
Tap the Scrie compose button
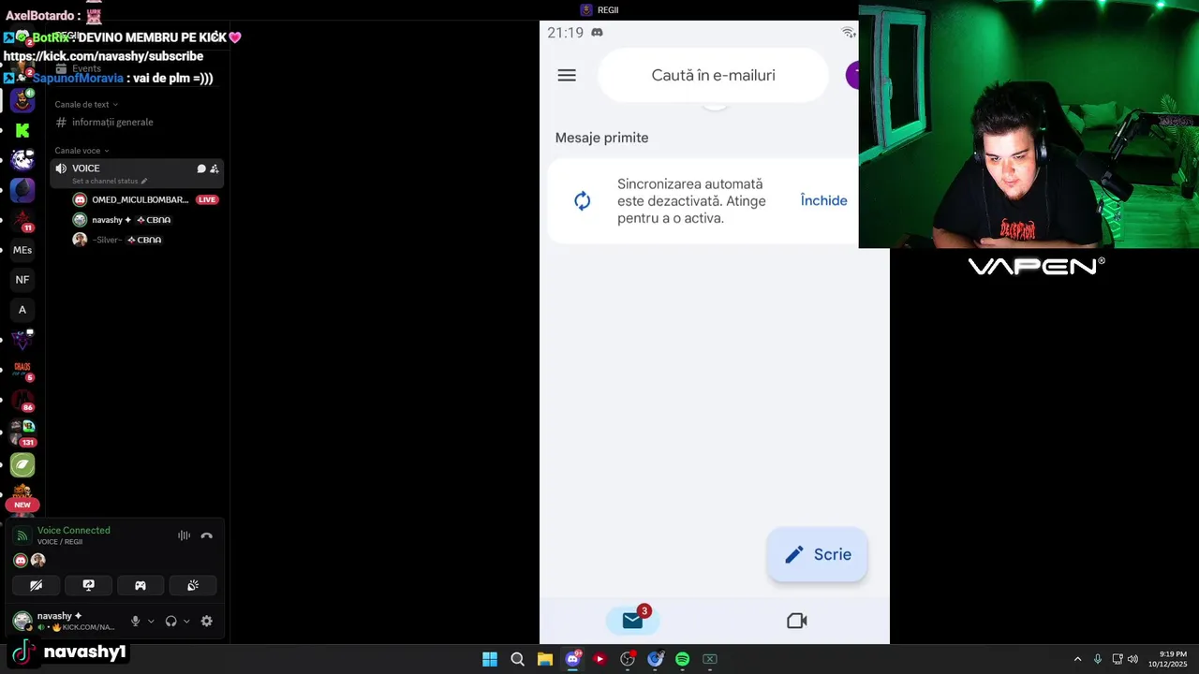point(818,554)
